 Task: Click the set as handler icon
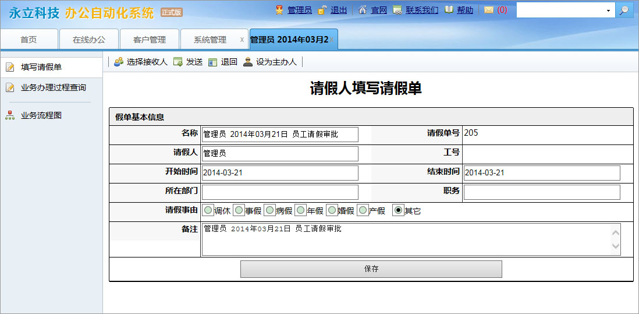[248, 62]
